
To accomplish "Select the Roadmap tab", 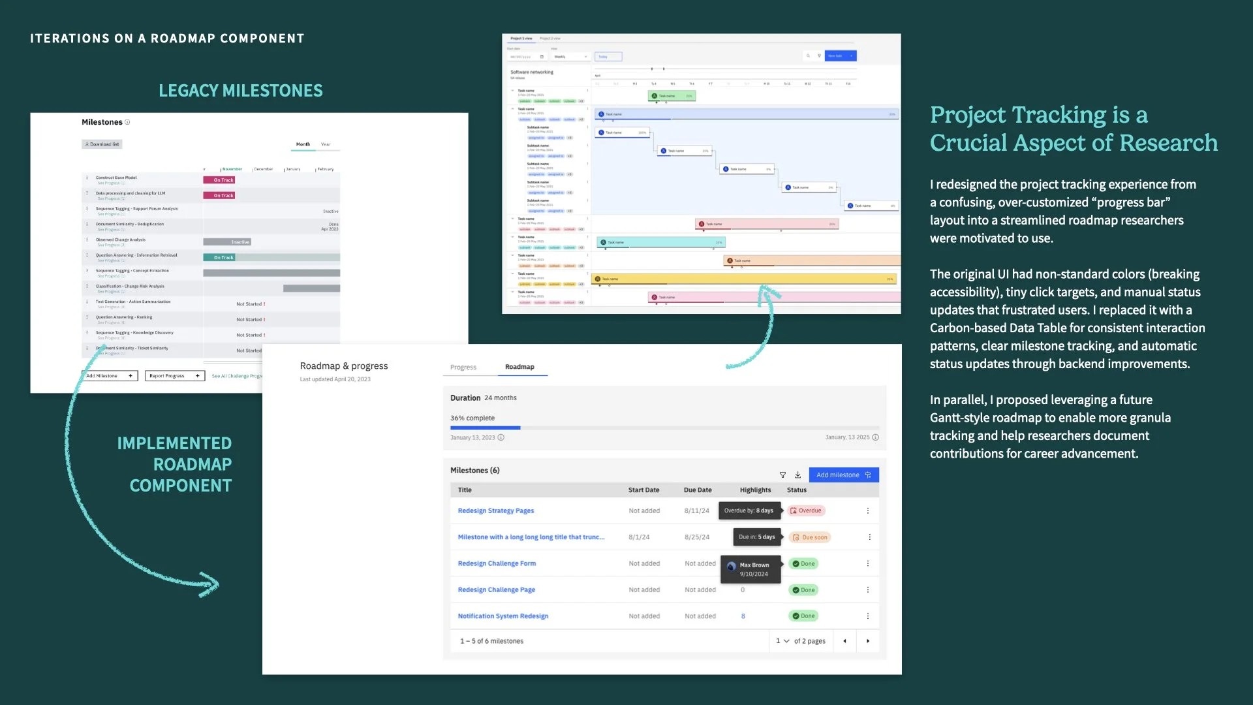I will click(519, 367).
